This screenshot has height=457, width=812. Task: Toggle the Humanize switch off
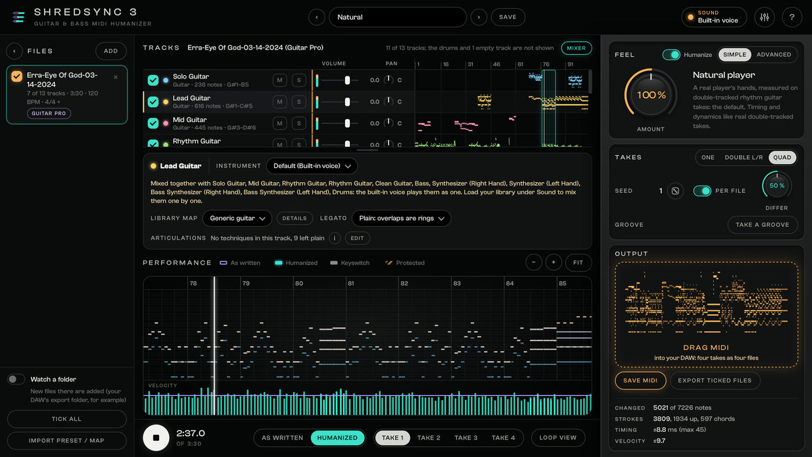coord(671,55)
